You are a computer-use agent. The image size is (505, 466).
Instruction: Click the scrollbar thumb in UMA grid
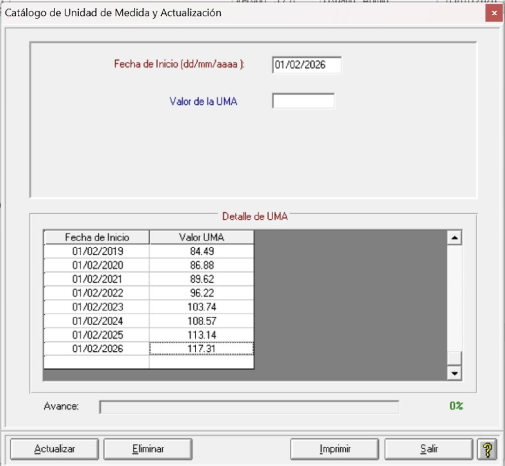click(x=454, y=358)
